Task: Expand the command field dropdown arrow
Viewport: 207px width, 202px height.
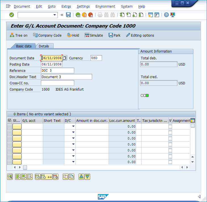Action: pos(55,15)
